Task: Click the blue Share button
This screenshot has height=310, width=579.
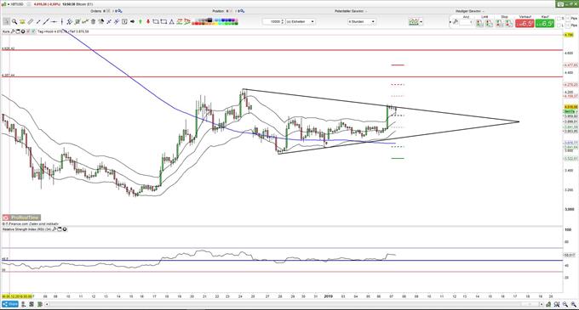Action: (10, 304)
